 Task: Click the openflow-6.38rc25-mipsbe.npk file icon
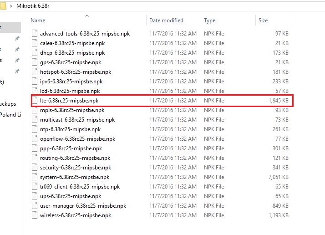[x=35, y=138]
